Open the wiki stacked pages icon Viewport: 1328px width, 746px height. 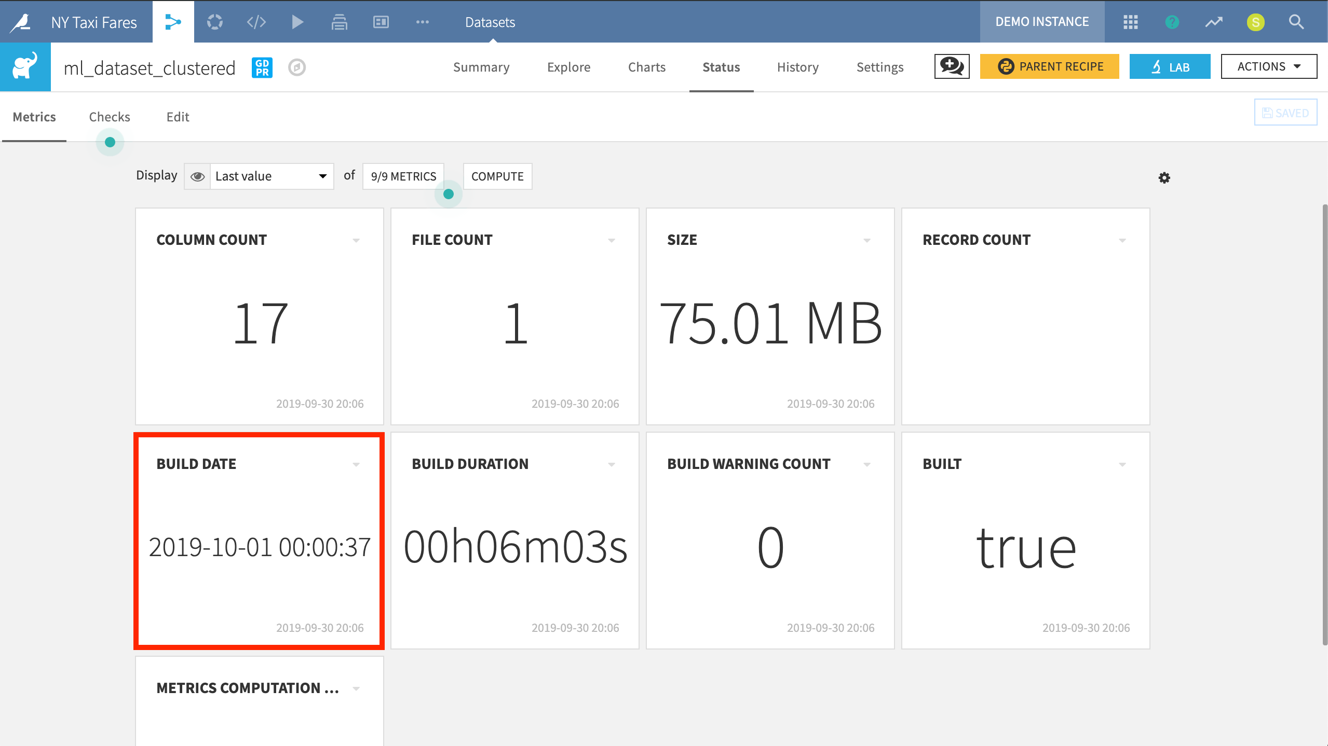(339, 22)
